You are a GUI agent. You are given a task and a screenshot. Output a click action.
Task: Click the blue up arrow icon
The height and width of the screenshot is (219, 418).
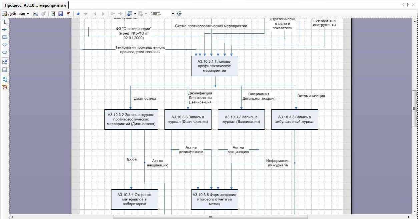tap(78, 14)
